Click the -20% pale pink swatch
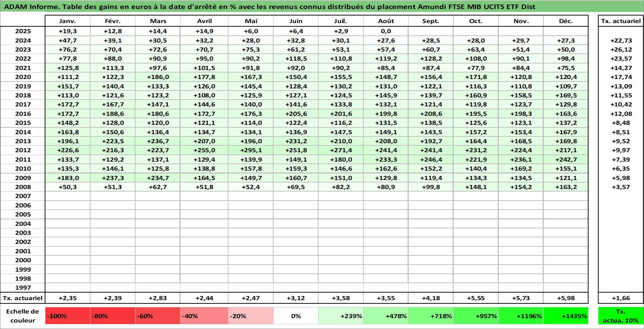This screenshot has height=329, width=644. point(251,316)
